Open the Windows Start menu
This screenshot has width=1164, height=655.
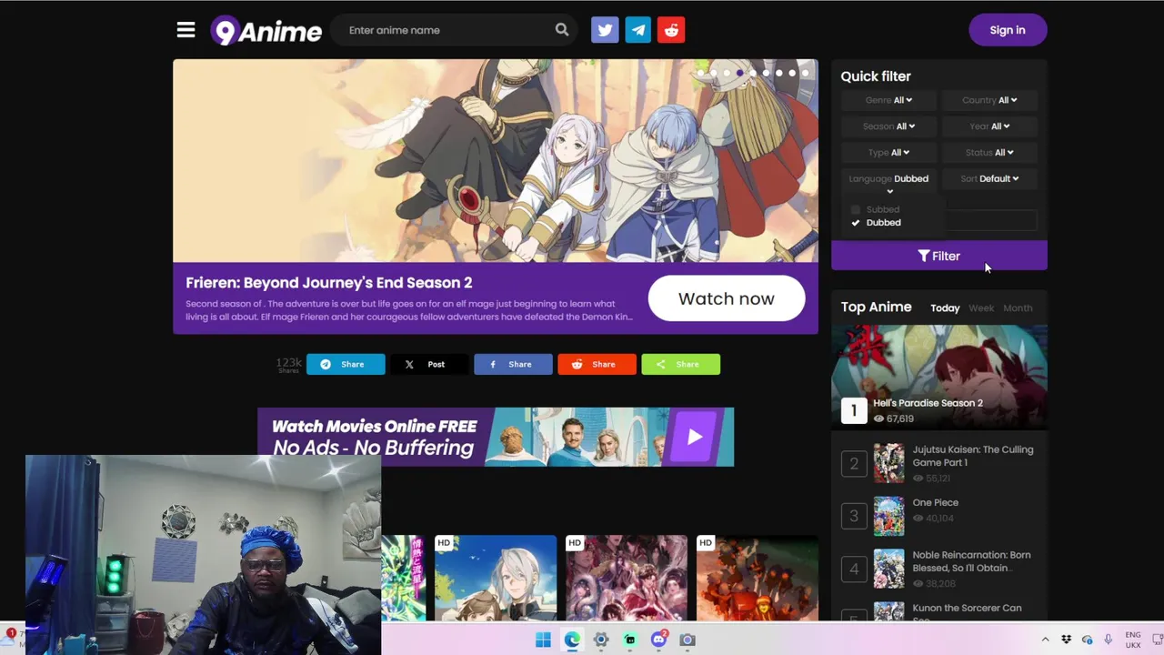[x=543, y=640]
